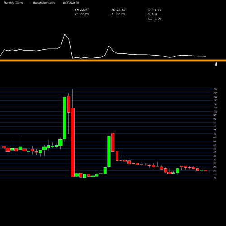Click the 'OL: 6.93' value
Image resolution: width=226 pixels, height=226 pixels.
(x=155, y=19)
